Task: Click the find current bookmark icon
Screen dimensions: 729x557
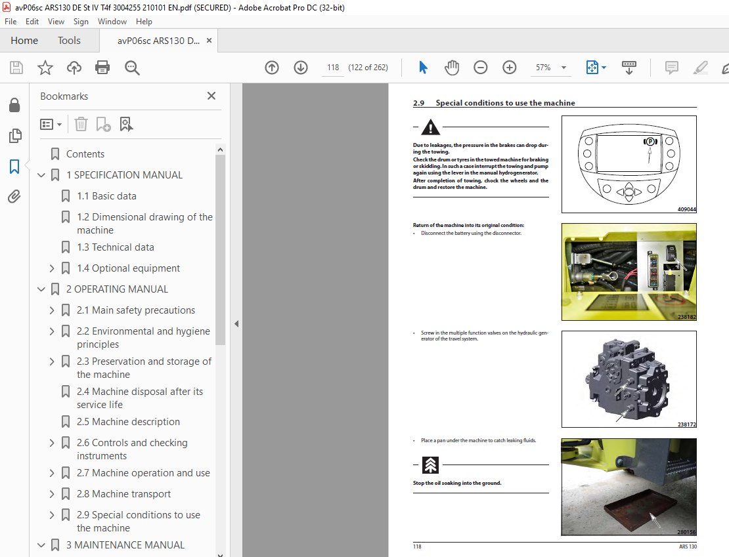Action: (126, 125)
